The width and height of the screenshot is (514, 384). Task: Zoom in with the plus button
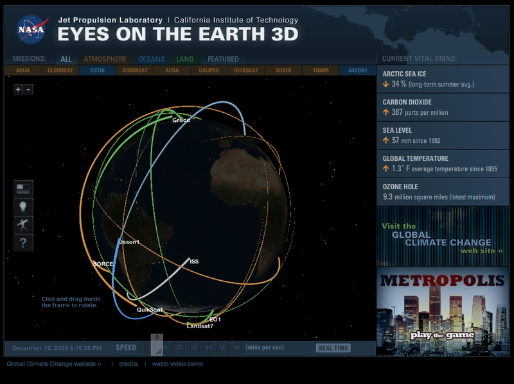[18, 89]
